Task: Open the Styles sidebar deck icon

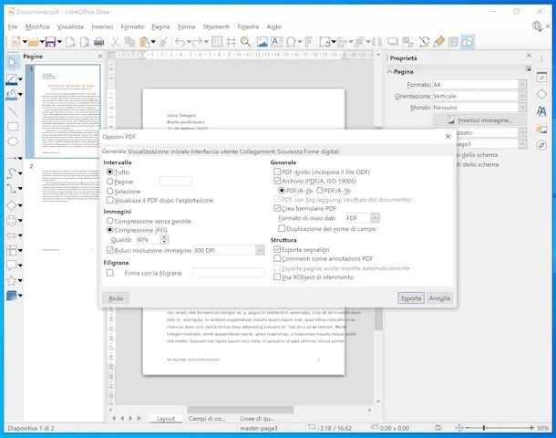Action: (x=541, y=111)
